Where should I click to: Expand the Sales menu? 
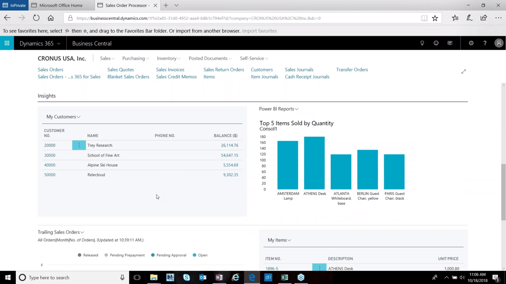click(x=107, y=58)
